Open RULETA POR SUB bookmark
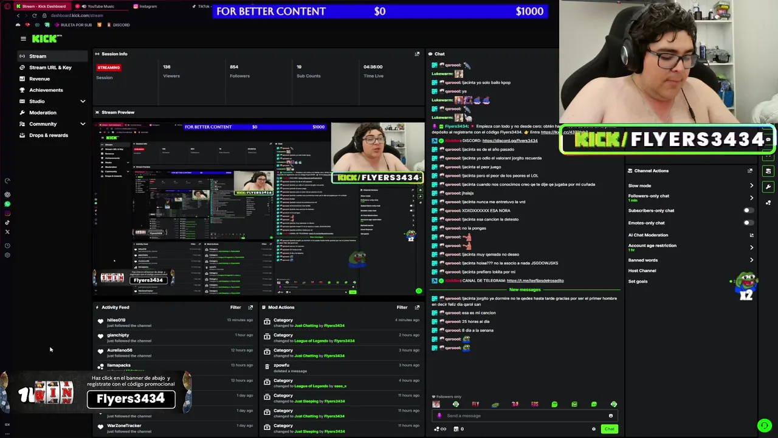Screen dimensions: 778x438 tap(73, 25)
